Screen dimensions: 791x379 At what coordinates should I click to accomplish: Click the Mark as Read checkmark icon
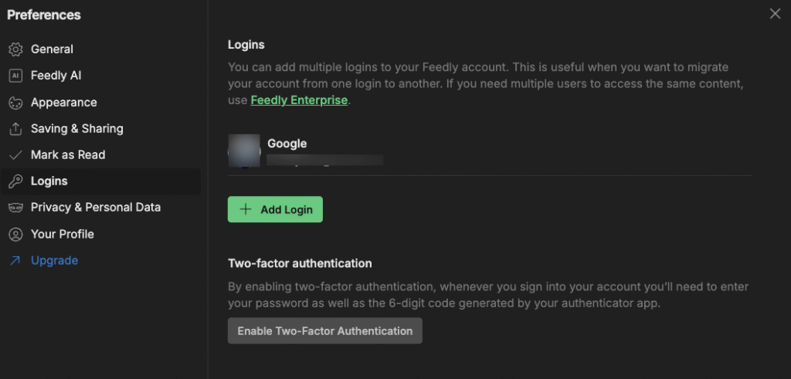pyautogui.click(x=15, y=154)
